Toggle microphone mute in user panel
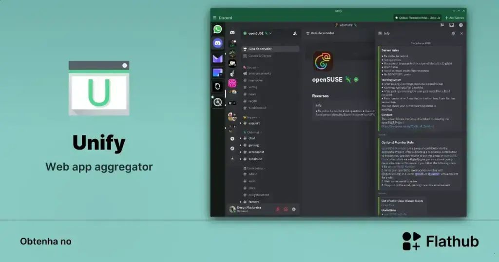Screen dimensions: 499x262 277,209
